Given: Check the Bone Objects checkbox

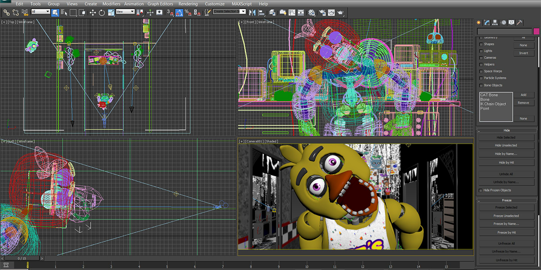Looking at the screenshot, I should [x=481, y=85].
